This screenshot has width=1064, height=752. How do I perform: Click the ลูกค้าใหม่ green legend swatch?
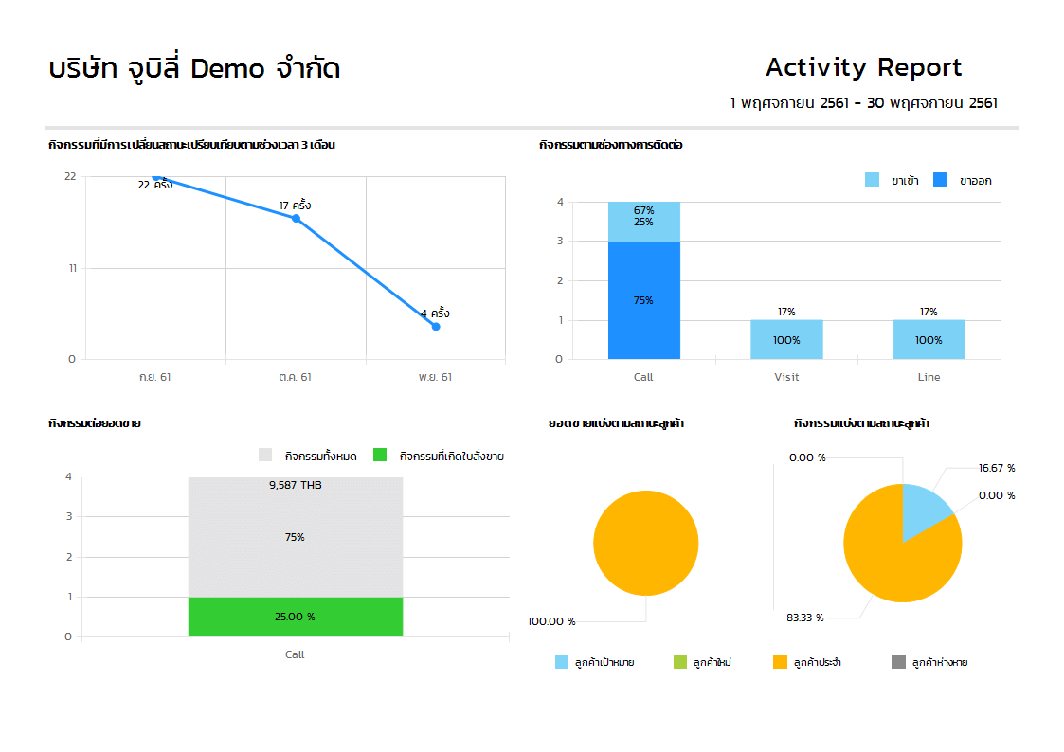[679, 662]
